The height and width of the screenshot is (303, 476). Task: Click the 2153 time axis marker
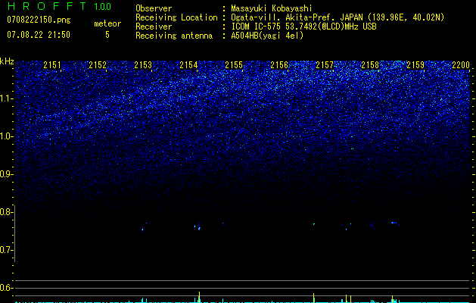pos(143,65)
